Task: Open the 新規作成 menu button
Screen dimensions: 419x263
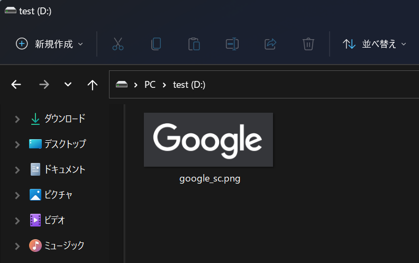Action: [x=49, y=44]
